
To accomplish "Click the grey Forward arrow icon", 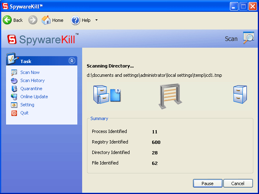I will click(x=33, y=20).
